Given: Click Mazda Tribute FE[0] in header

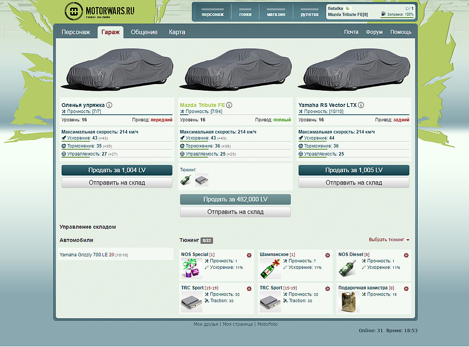Looking at the screenshot, I should 348,14.
